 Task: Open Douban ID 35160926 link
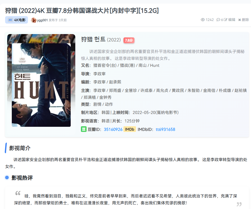113,129
